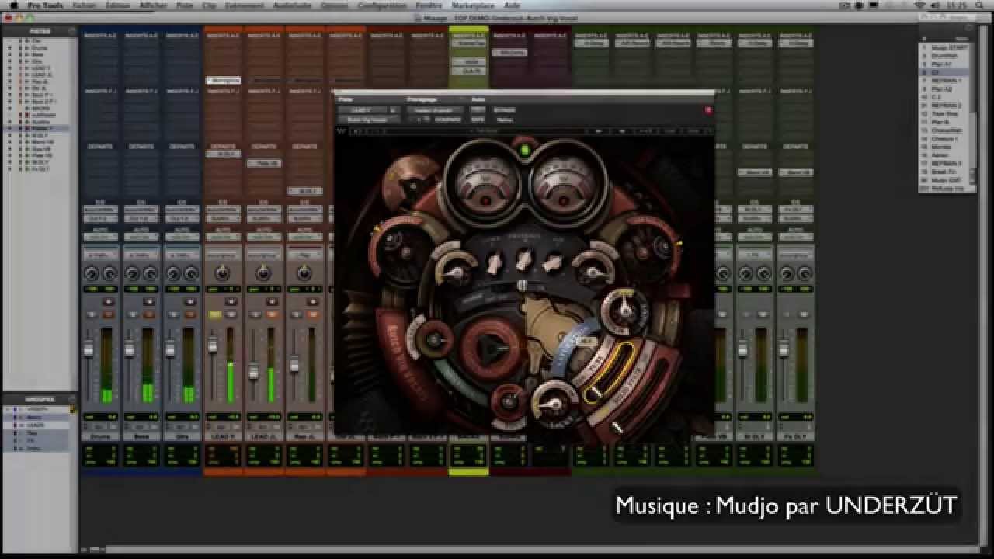The width and height of the screenshot is (994, 559).
Task: Open the plugin preset dropdown
Action: click(435, 110)
